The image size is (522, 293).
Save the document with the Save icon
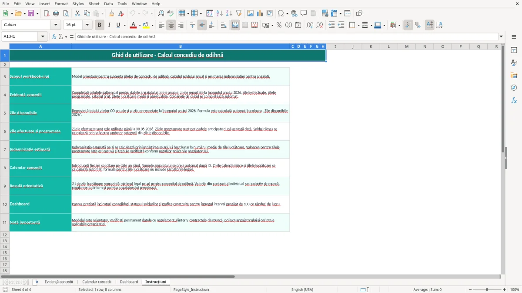30,13
